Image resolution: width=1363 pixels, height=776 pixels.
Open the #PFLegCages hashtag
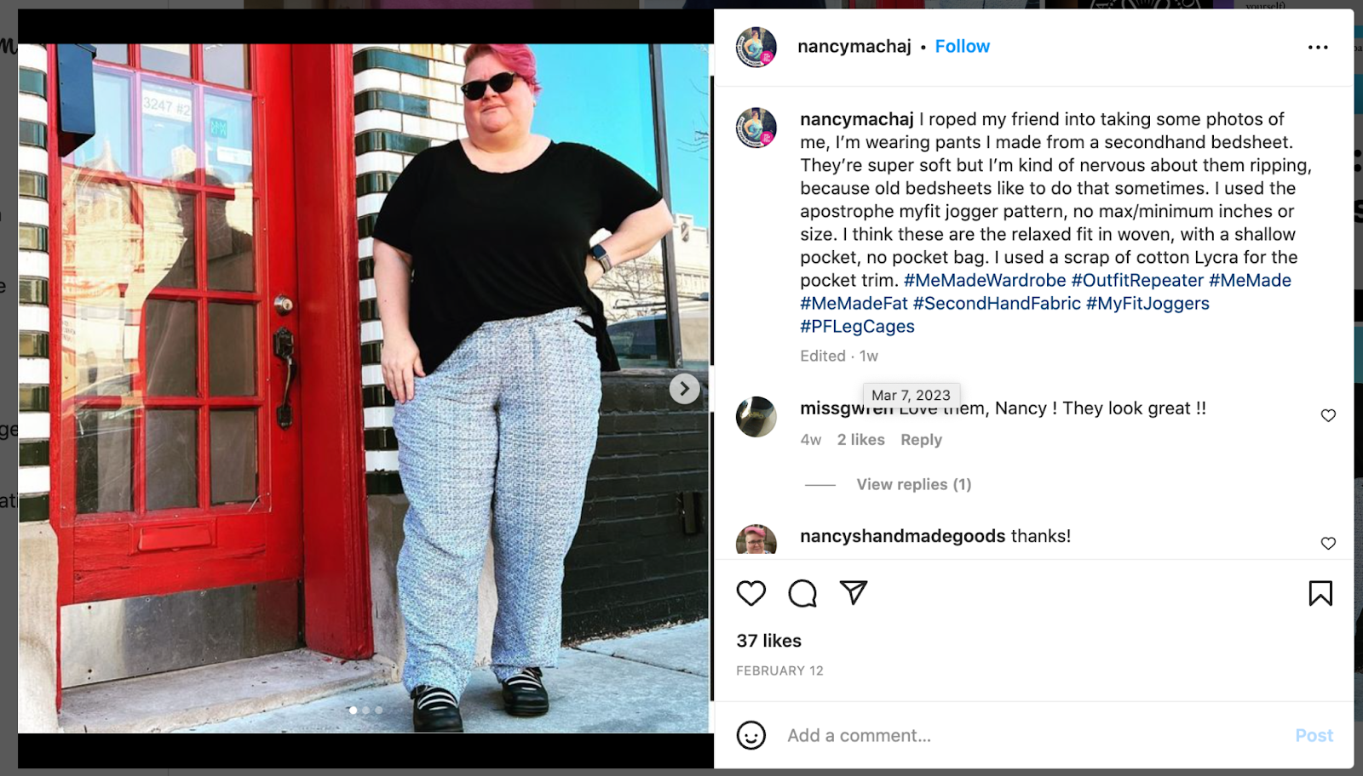[x=857, y=326]
